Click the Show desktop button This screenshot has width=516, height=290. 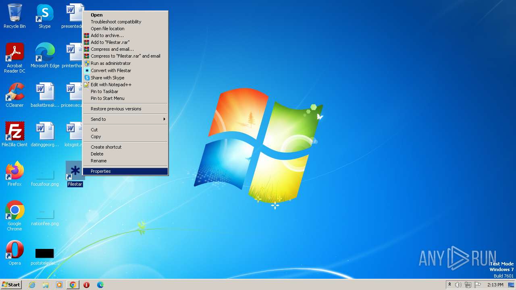tap(511, 285)
